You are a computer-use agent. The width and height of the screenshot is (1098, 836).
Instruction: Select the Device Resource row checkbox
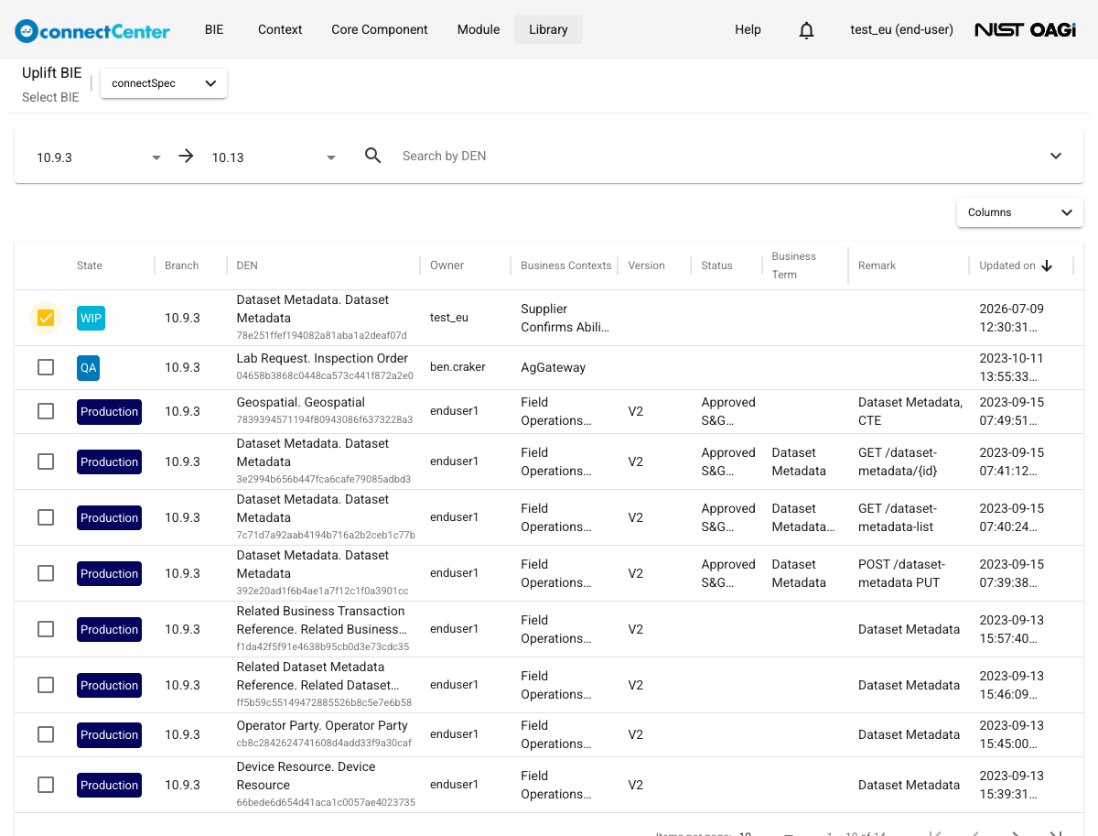coord(46,785)
